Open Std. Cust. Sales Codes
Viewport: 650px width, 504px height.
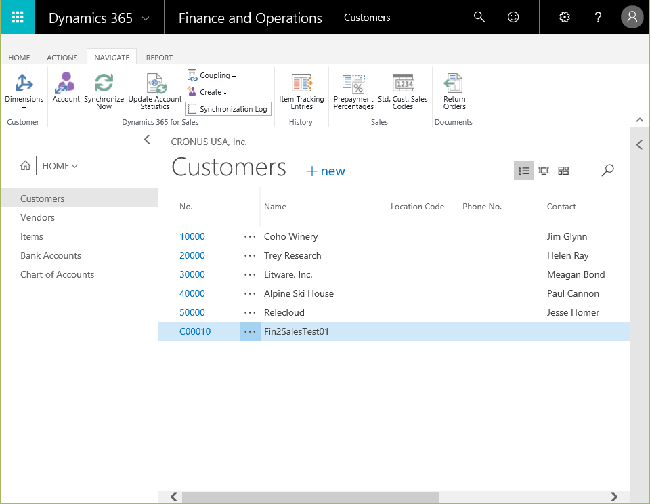coord(402,91)
